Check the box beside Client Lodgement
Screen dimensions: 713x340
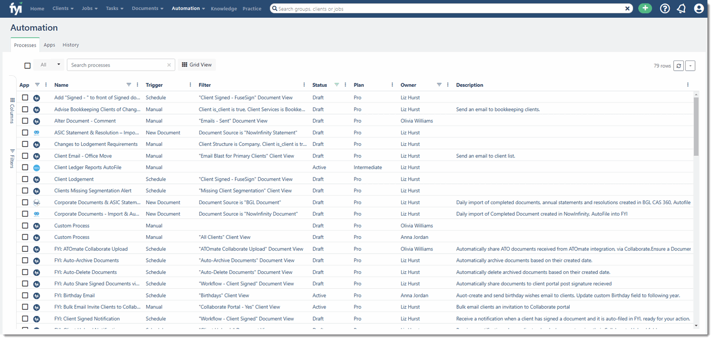[25, 179]
